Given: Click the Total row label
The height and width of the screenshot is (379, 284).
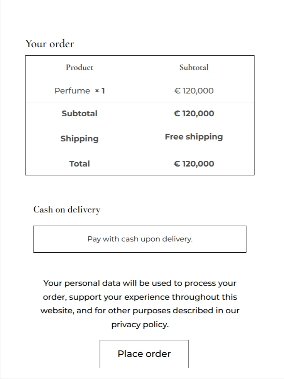Looking at the screenshot, I should pyautogui.click(x=79, y=164).
